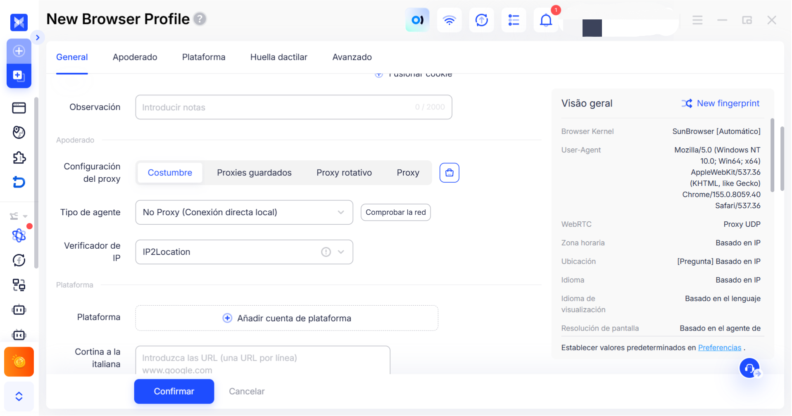Select Proxy rotativo option
The width and height of the screenshot is (792, 416).
(x=344, y=173)
